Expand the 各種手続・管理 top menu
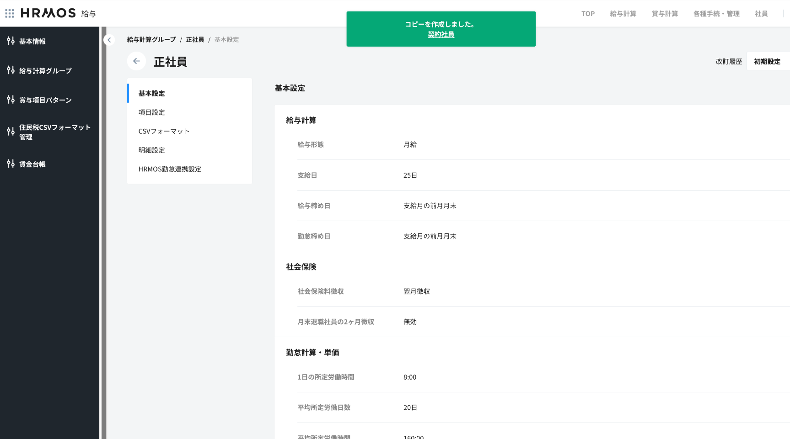Viewport: 790px width, 439px height. click(716, 14)
